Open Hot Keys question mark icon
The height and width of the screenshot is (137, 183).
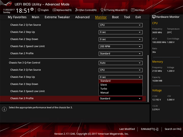coord(133,10)
